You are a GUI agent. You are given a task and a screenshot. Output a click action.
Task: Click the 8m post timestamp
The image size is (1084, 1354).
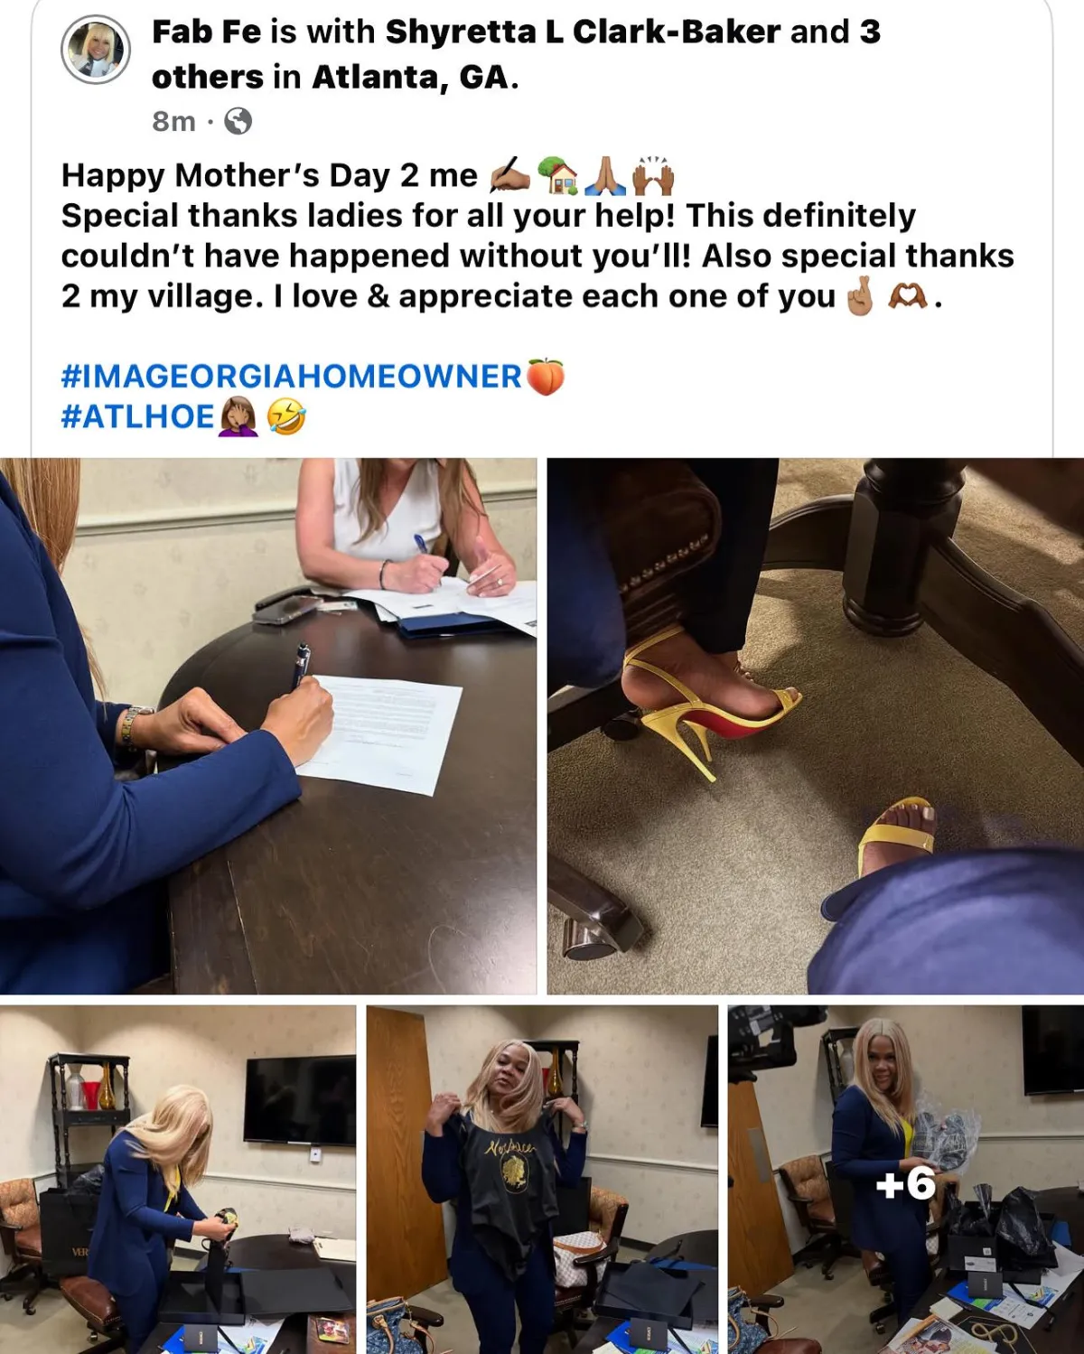[173, 121]
